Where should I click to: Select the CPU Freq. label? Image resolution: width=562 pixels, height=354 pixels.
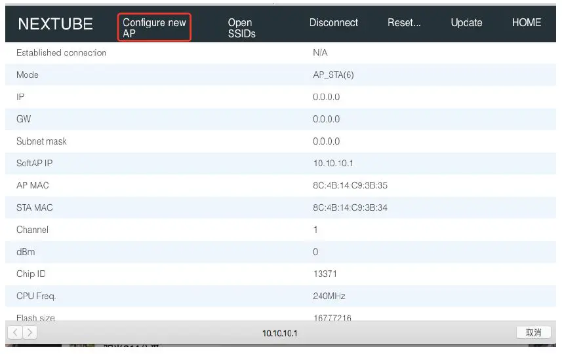(36, 296)
